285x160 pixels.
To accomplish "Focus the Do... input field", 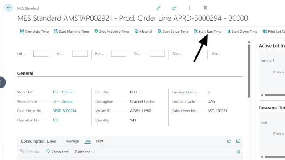I will [157, 53].
